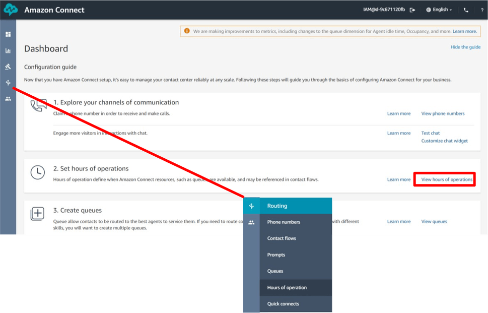Click the gavel icon in left sidebar
Image resolution: width=488 pixels, height=313 pixels.
(x=8, y=67)
